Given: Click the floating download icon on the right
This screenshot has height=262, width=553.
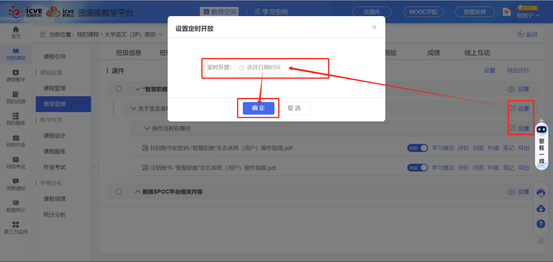Looking at the screenshot, I should [x=541, y=208].
